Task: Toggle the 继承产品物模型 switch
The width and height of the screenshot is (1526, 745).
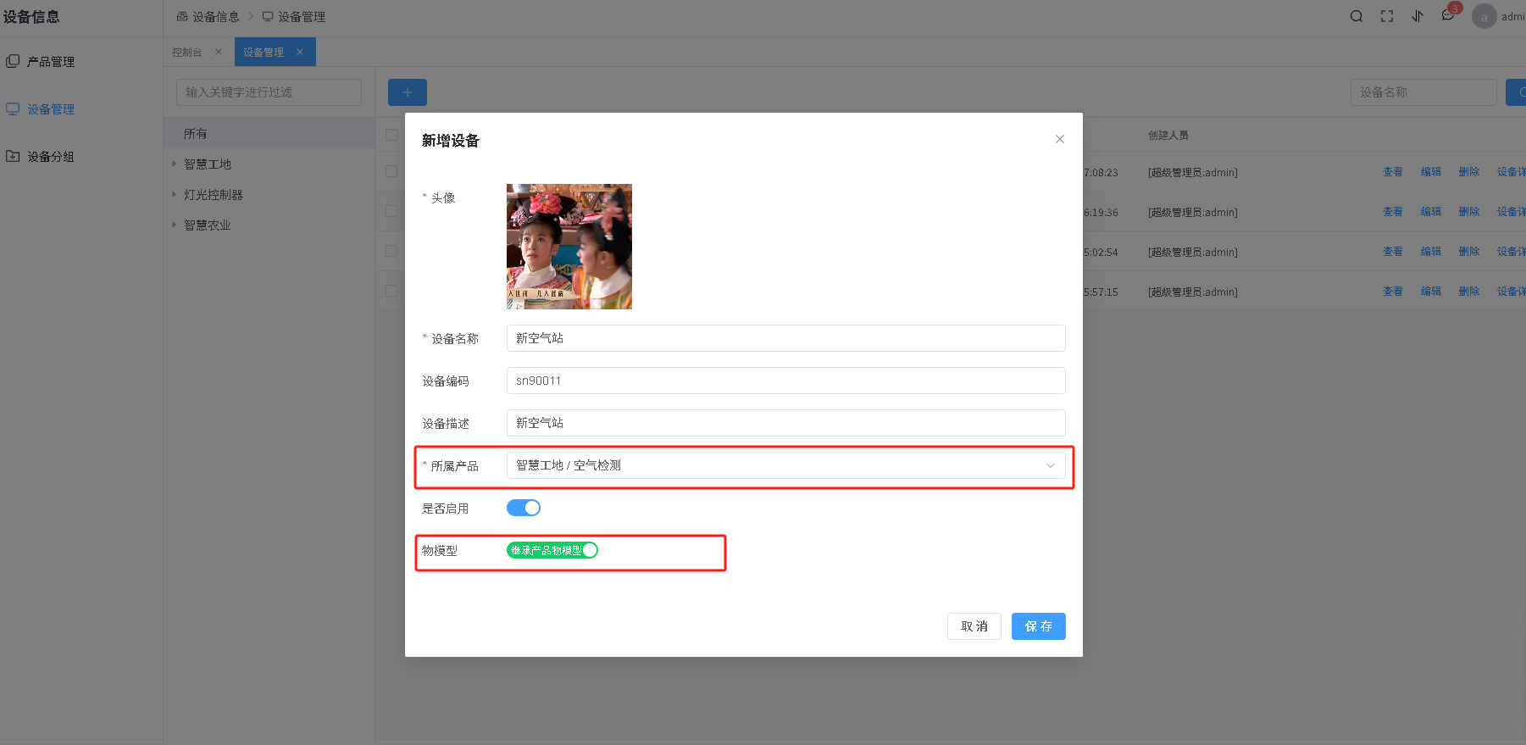Action: tap(552, 550)
